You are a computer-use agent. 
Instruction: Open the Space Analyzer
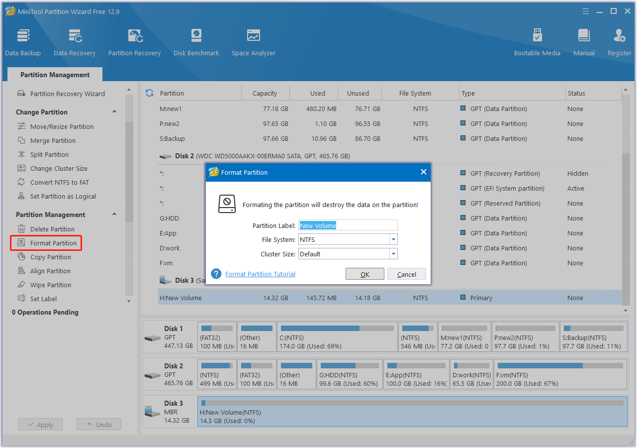253,41
